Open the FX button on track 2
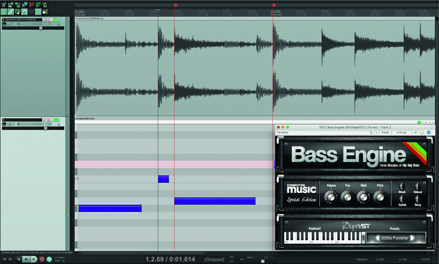 pos(56,120)
